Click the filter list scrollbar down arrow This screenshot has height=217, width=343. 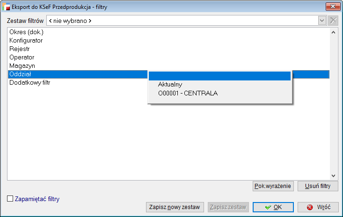pyautogui.click(x=333, y=176)
